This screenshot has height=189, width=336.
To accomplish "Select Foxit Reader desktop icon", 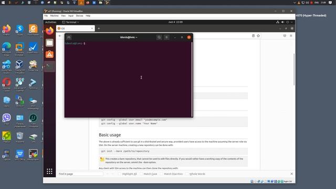I will (x=33, y=30).
